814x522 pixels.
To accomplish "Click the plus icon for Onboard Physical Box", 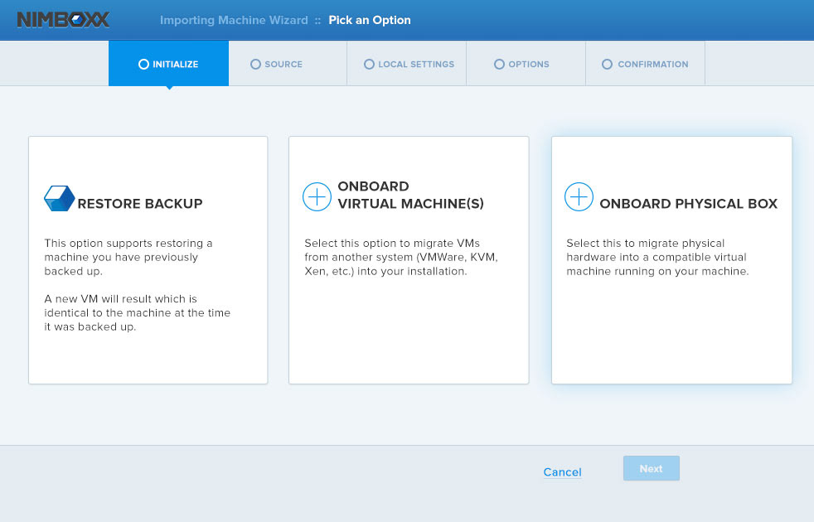I will click(x=579, y=196).
